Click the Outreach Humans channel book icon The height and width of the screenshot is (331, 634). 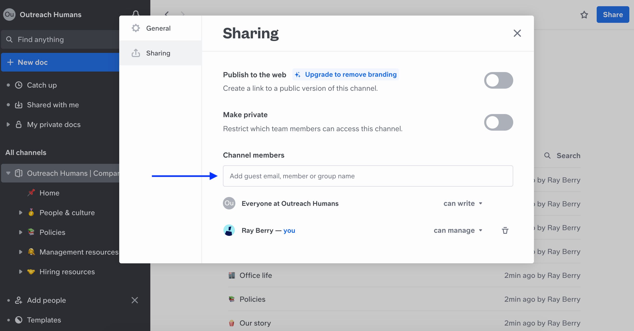tap(19, 173)
